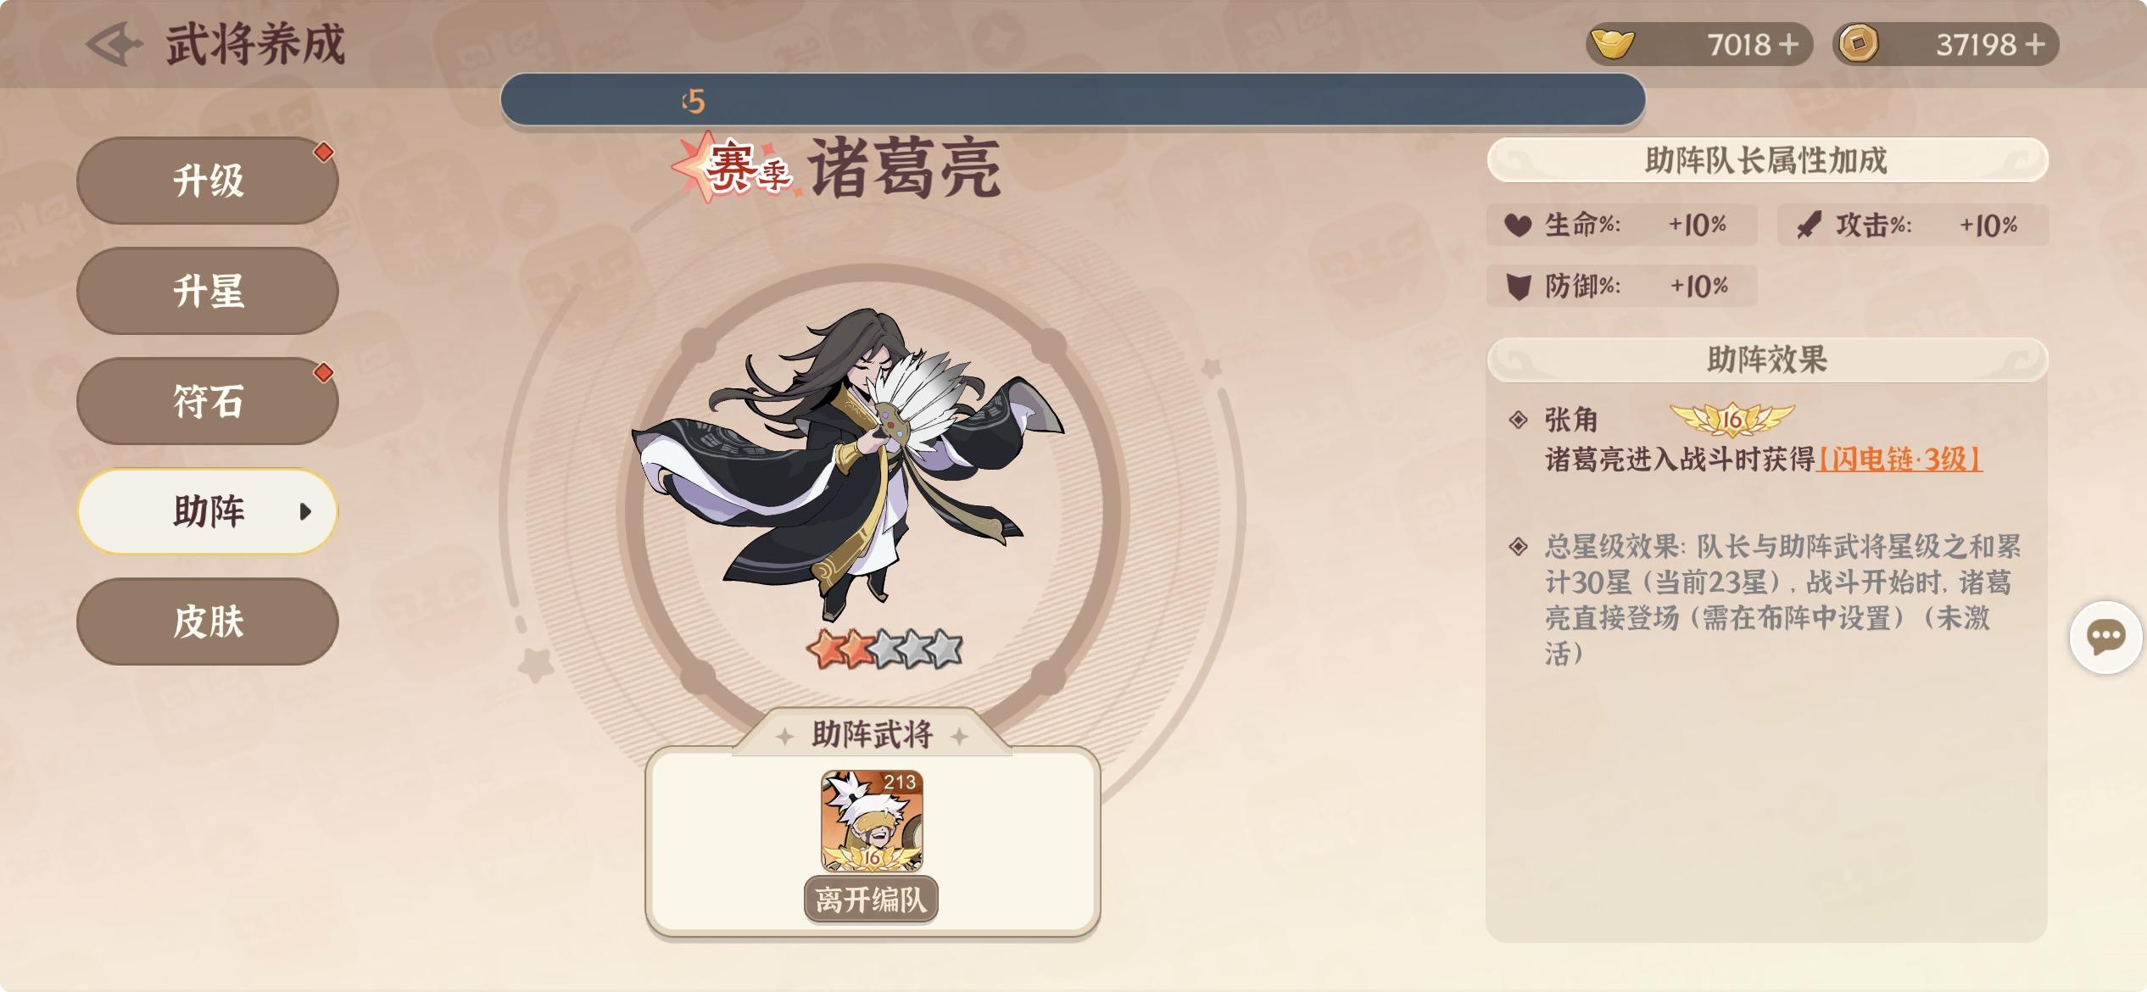This screenshot has height=992, width=2147.
Task: Click the back arrow icon
Action: (x=114, y=44)
